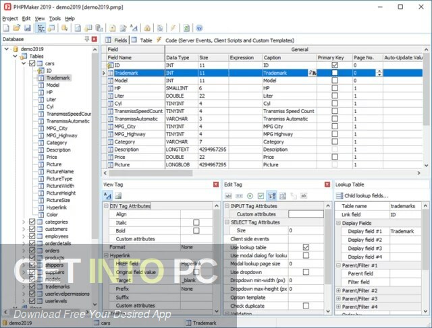Viewport: 432px width, 328px height.
Task: Collapse the DIV Tag Attributes section
Action: 106,206
